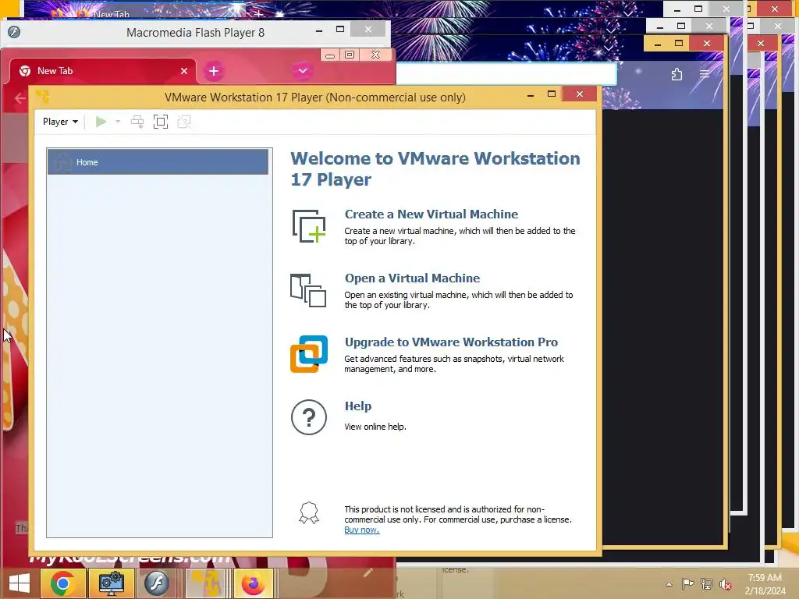Click the Send Ctrl+Alt+Del toolbar icon
Screen dimensions: 799x599
click(137, 122)
